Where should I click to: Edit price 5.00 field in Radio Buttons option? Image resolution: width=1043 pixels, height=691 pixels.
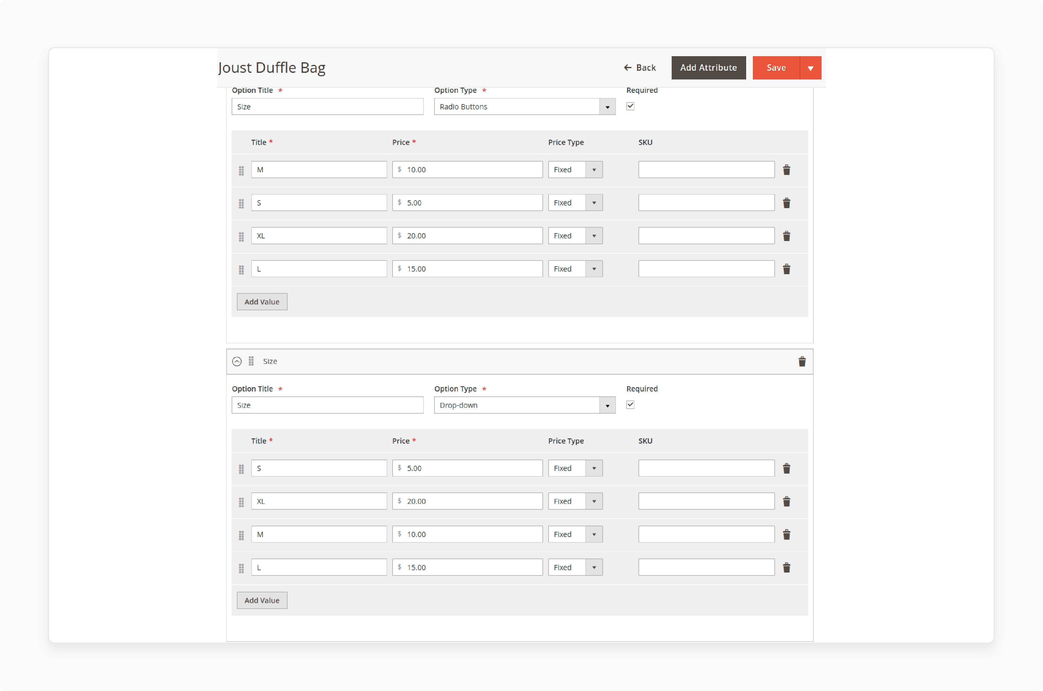[468, 203]
